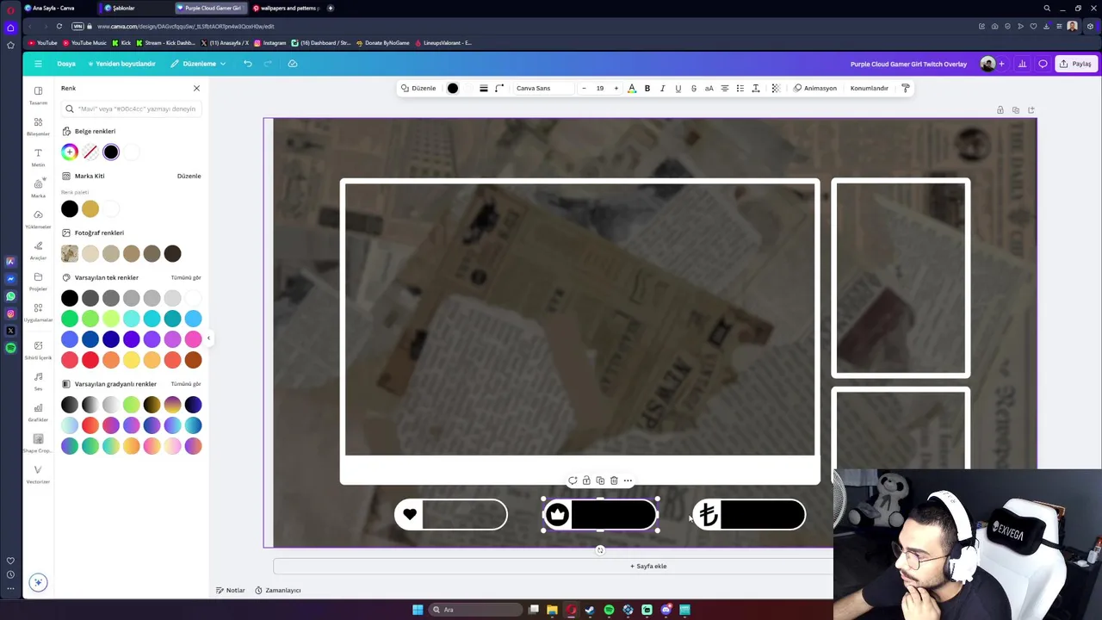Viewport: 1102px width, 620px height.
Task: Open border style options
Action: (x=483, y=88)
